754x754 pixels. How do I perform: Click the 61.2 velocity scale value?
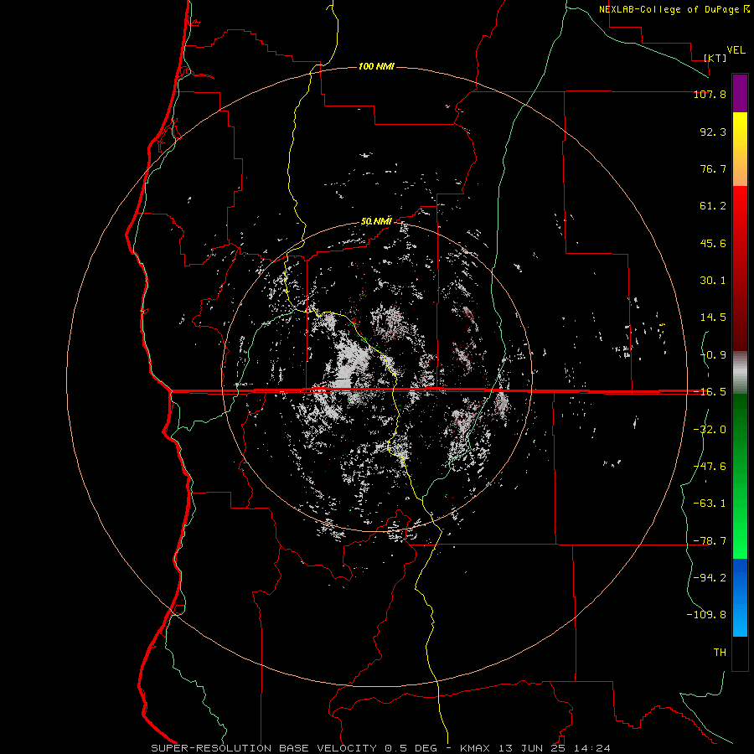713,206
